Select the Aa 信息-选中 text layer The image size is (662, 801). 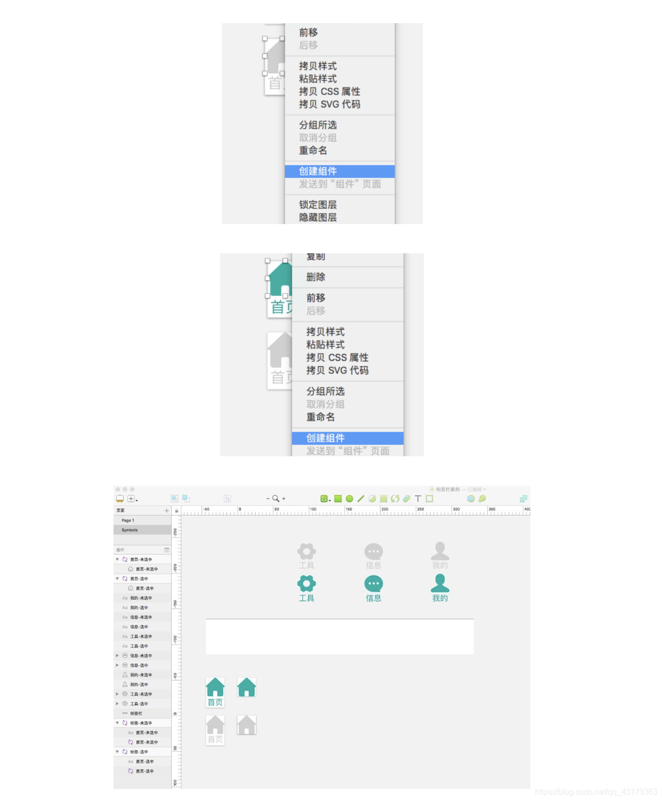point(143,627)
